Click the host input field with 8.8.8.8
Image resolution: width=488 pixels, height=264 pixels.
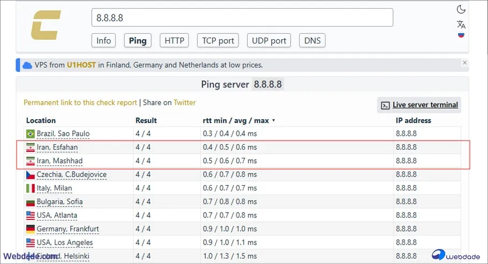(242, 18)
